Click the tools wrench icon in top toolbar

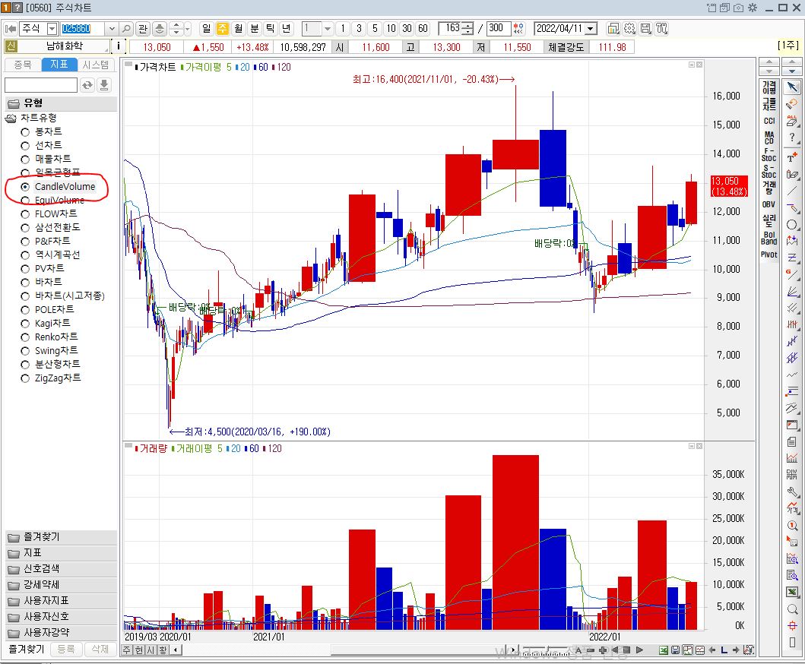[662, 29]
